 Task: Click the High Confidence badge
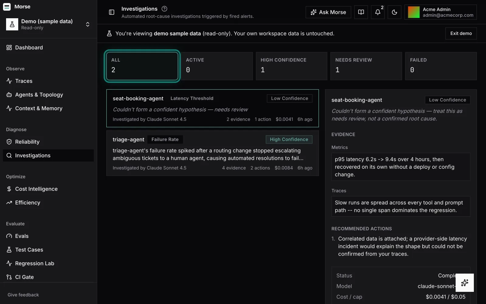tap(289, 140)
